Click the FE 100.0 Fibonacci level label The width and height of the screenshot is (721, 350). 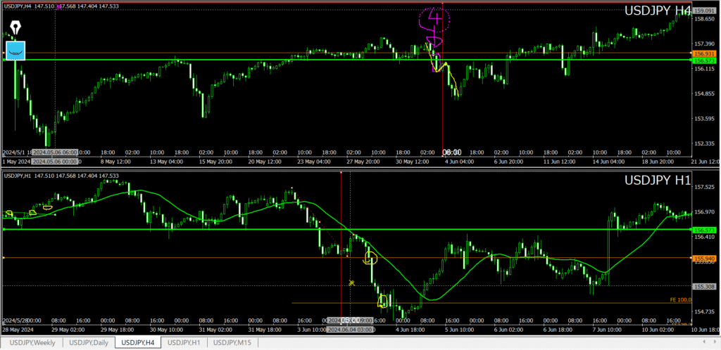(679, 300)
